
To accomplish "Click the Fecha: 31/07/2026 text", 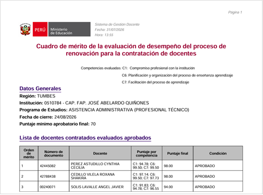I will [x=109, y=30].
